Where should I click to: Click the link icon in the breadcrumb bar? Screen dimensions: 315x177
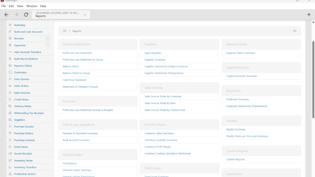(x=294, y=31)
